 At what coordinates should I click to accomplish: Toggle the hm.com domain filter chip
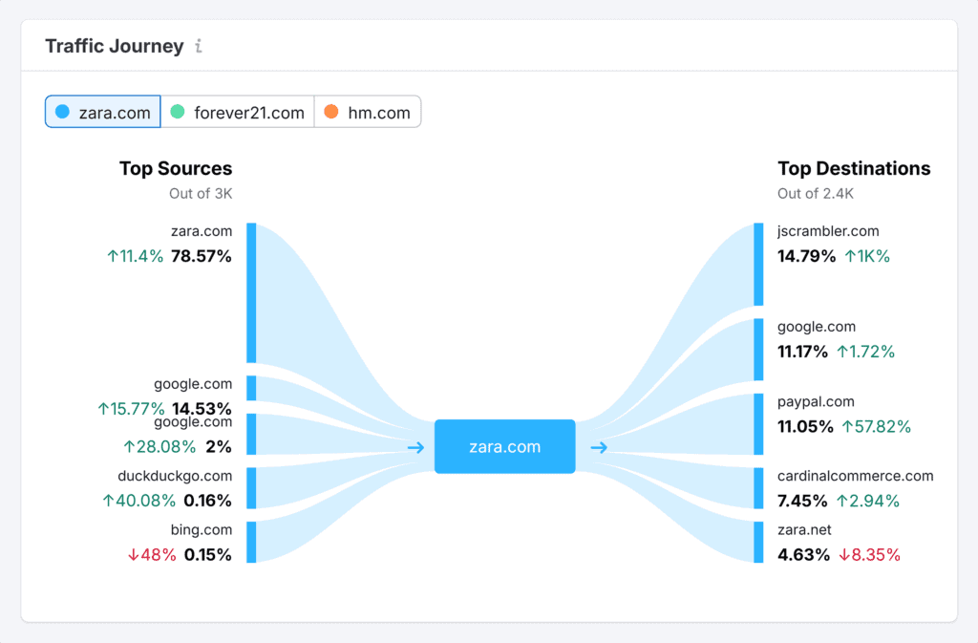pos(368,111)
